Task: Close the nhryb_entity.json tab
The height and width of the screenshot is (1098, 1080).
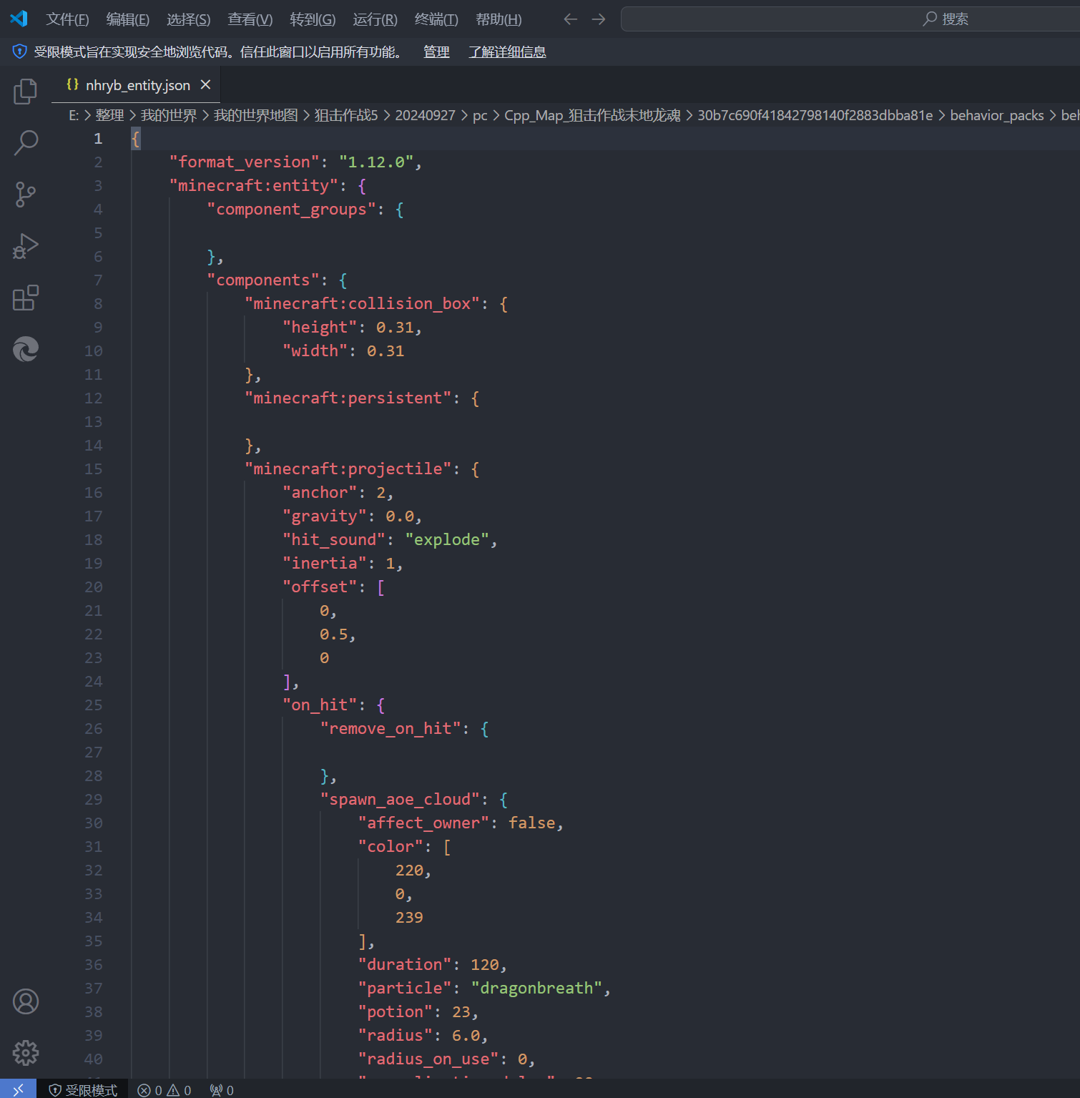Action: (x=205, y=84)
